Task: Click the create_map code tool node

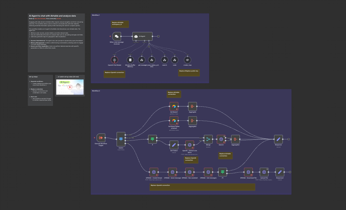Action: coord(188,60)
